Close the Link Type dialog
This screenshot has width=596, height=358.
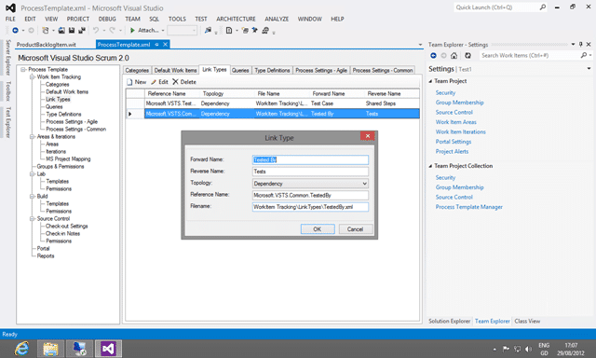point(367,136)
